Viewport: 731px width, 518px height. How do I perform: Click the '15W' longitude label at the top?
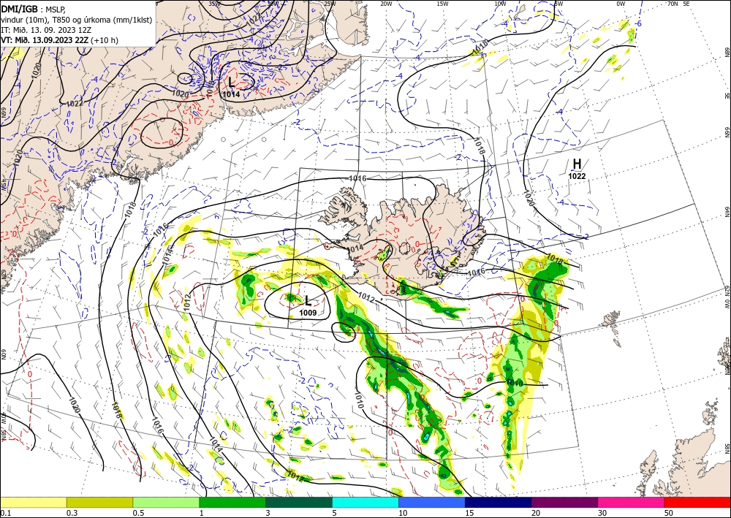(443, 4)
